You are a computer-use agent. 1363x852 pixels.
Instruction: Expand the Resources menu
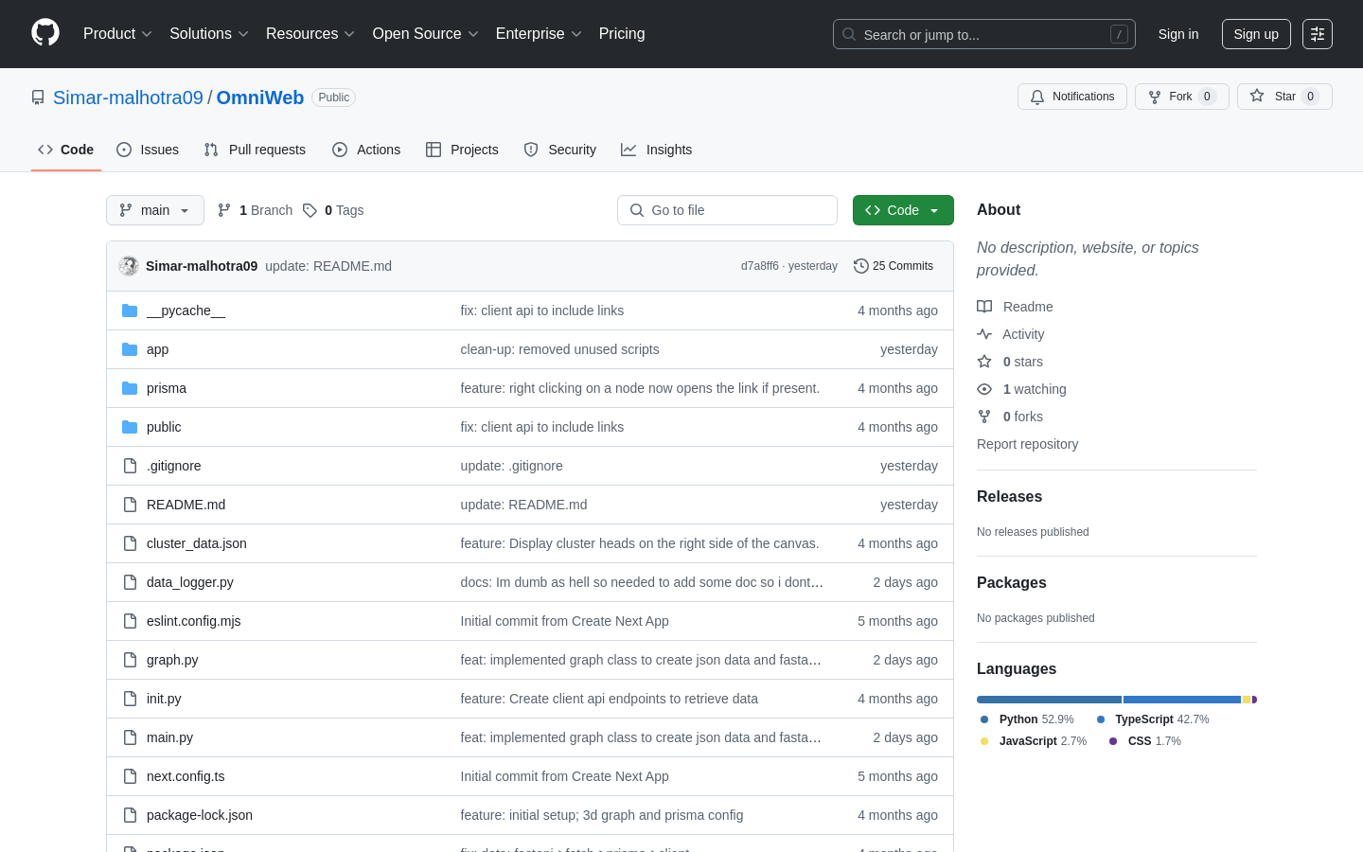pos(310,34)
